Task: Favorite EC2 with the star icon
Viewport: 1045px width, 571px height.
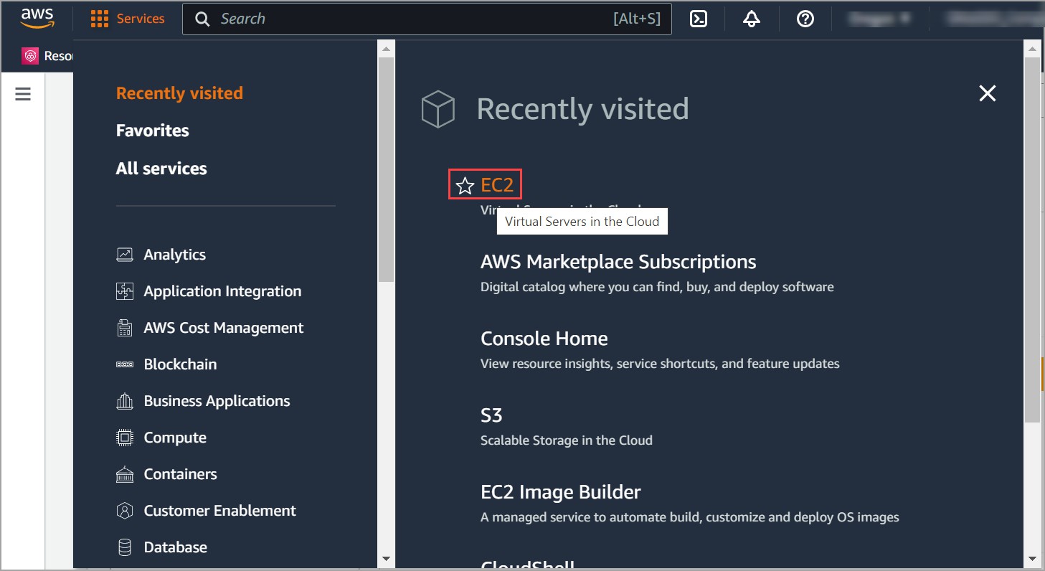Action: [465, 186]
